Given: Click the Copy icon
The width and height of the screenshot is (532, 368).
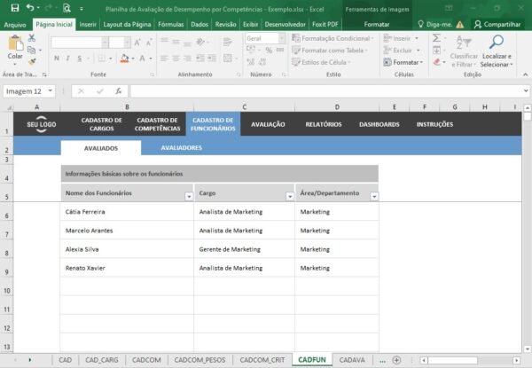Looking at the screenshot, I should 32,51.
